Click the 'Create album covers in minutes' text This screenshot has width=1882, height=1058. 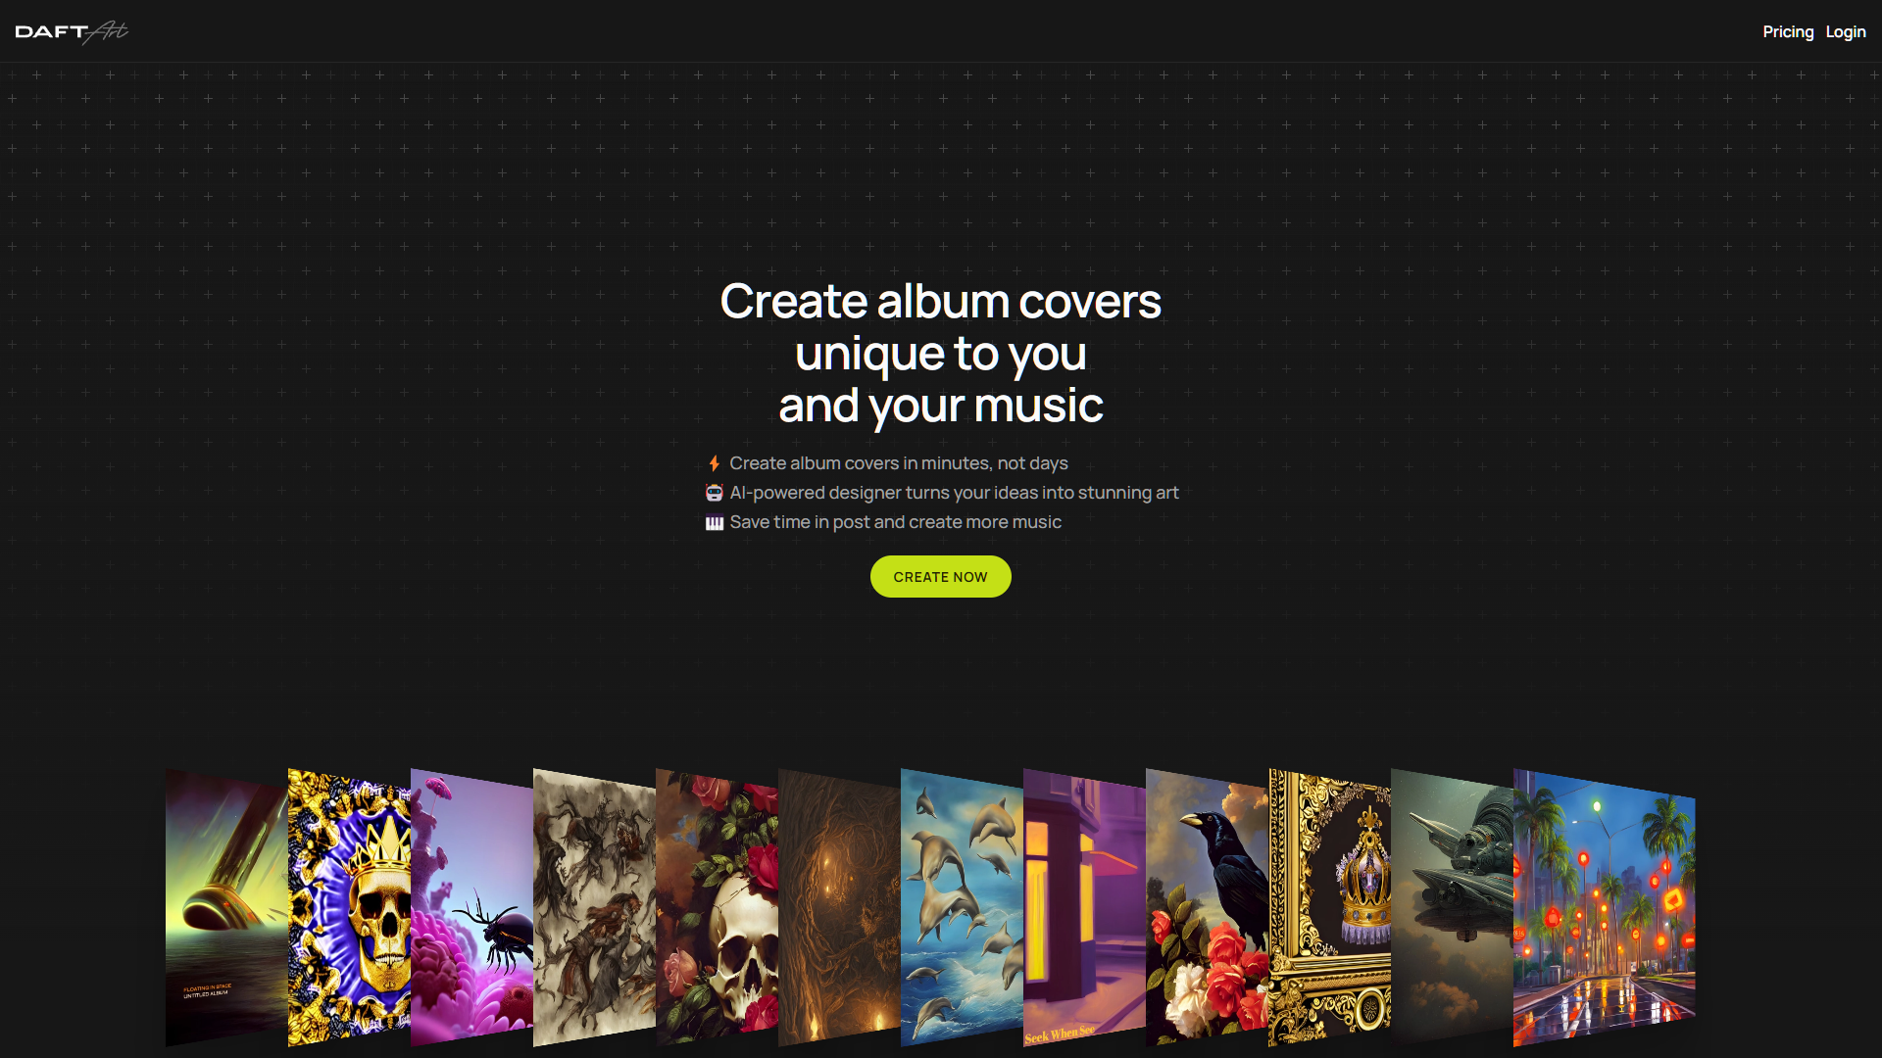[898, 463]
